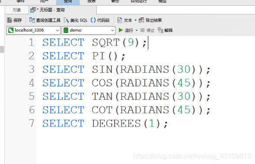Click the SELECT keyword on line 7
Image resolution: width=255 pixels, height=164 pixels.
click(63, 123)
